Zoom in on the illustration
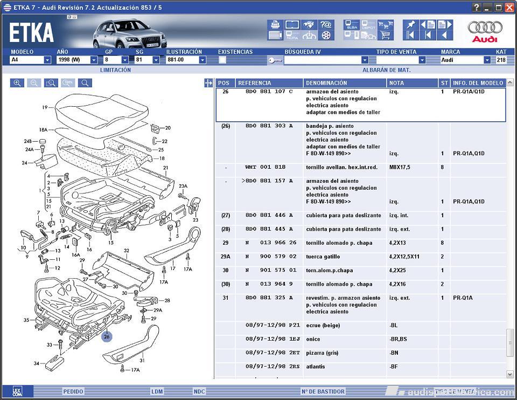 pyautogui.click(x=17, y=83)
